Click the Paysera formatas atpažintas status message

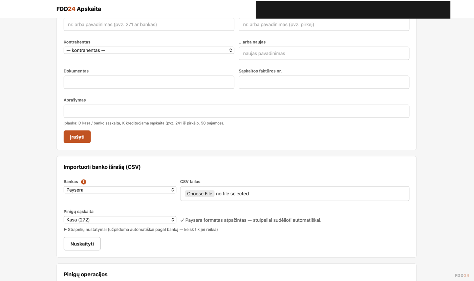pyautogui.click(x=251, y=220)
